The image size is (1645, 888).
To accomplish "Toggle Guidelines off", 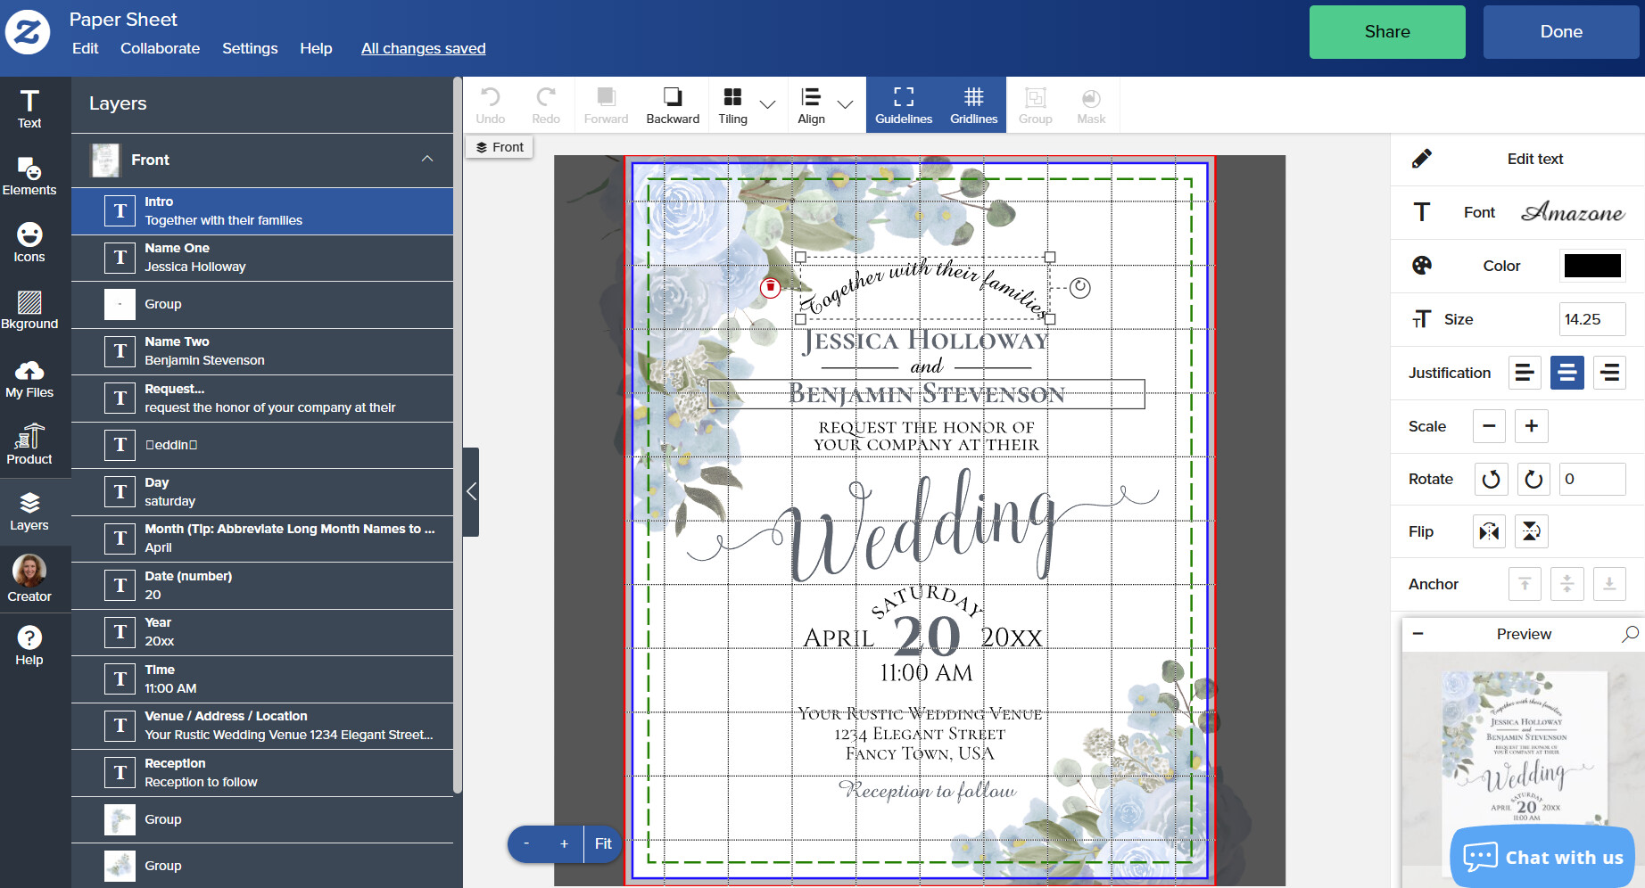I will pyautogui.click(x=904, y=105).
